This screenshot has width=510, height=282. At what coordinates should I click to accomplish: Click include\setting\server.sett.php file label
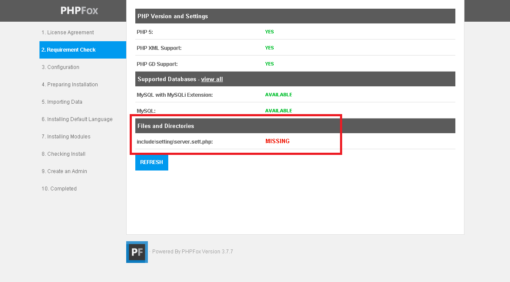[175, 141]
